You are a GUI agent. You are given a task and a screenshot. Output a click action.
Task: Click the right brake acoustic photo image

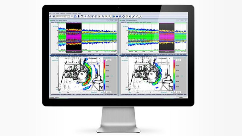150,74
